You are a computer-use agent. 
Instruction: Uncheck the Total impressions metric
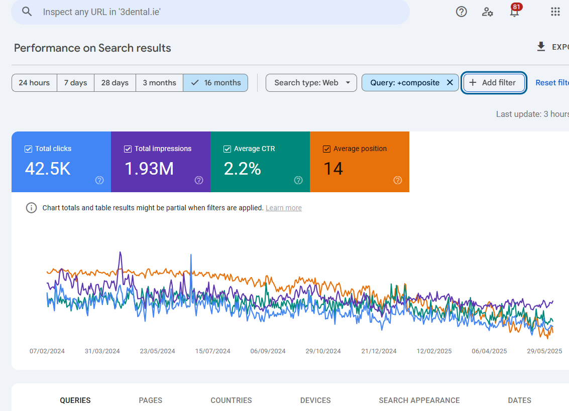click(x=128, y=149)
